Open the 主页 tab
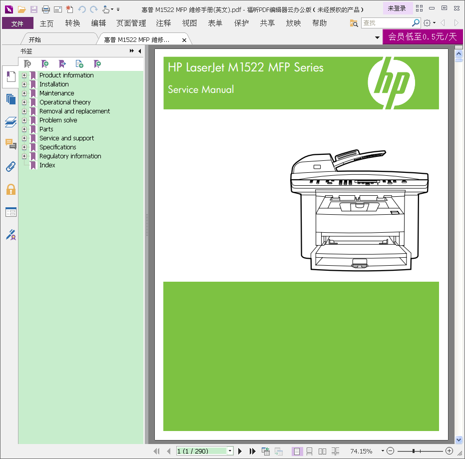 [46, 23]
